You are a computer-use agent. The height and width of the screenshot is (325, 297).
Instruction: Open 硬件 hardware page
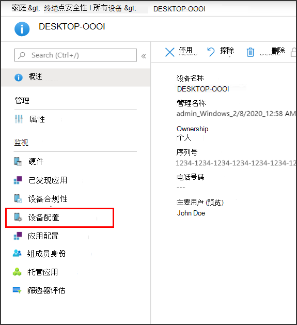pos(36,161)
